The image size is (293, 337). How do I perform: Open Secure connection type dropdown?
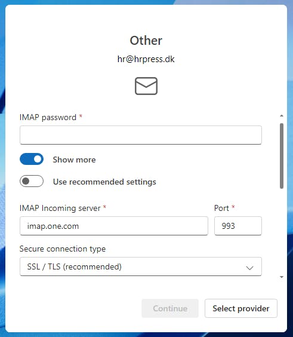(141, 266)
